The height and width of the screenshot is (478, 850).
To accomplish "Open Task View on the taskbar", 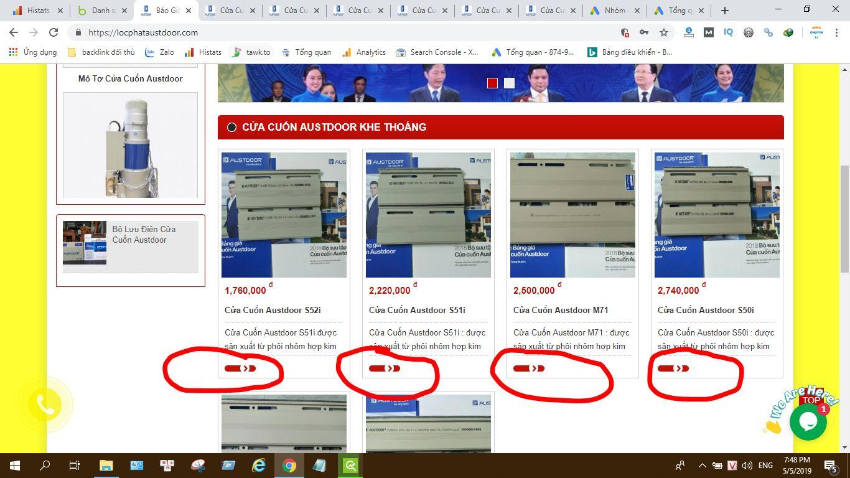I will click(x=74, y=466).
